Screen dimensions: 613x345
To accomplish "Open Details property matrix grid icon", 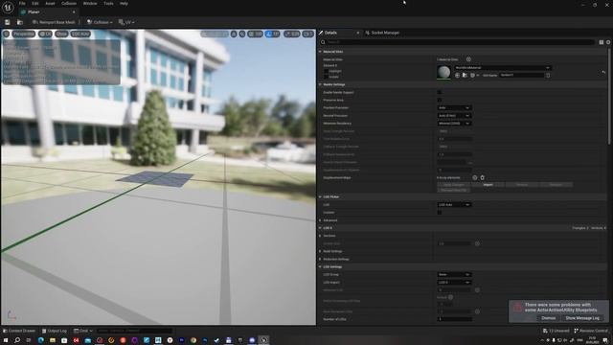I will tap(602, 42).
